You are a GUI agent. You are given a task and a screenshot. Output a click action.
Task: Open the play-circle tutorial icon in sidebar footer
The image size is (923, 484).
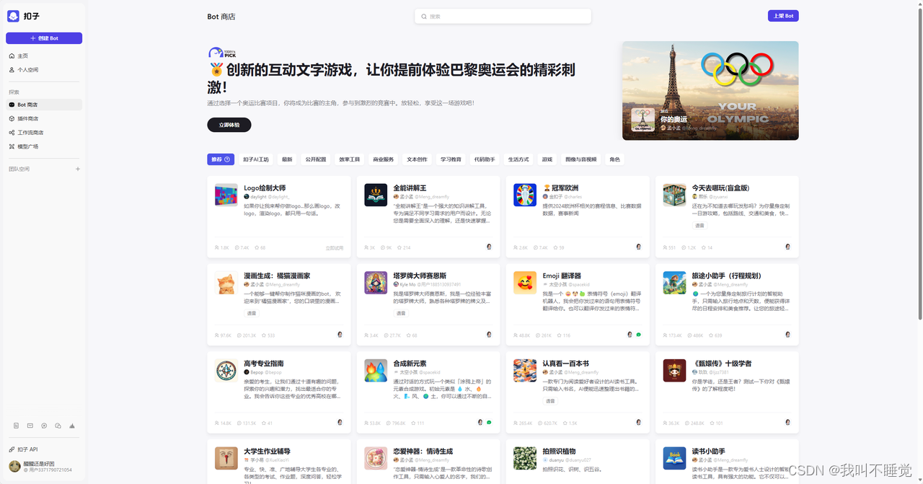44,426
